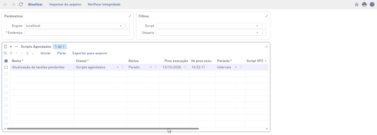Screen dimensions: 377x135
Task: Open Classe cell options dots
Action: (x=123, y=67)
